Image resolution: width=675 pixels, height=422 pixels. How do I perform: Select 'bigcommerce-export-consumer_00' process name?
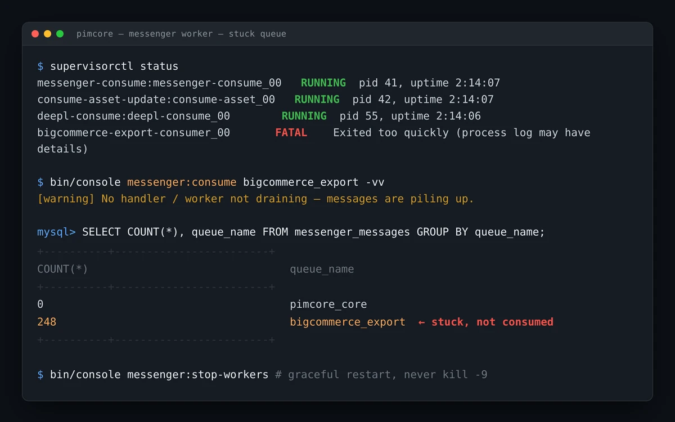click(x=133, y=133)
